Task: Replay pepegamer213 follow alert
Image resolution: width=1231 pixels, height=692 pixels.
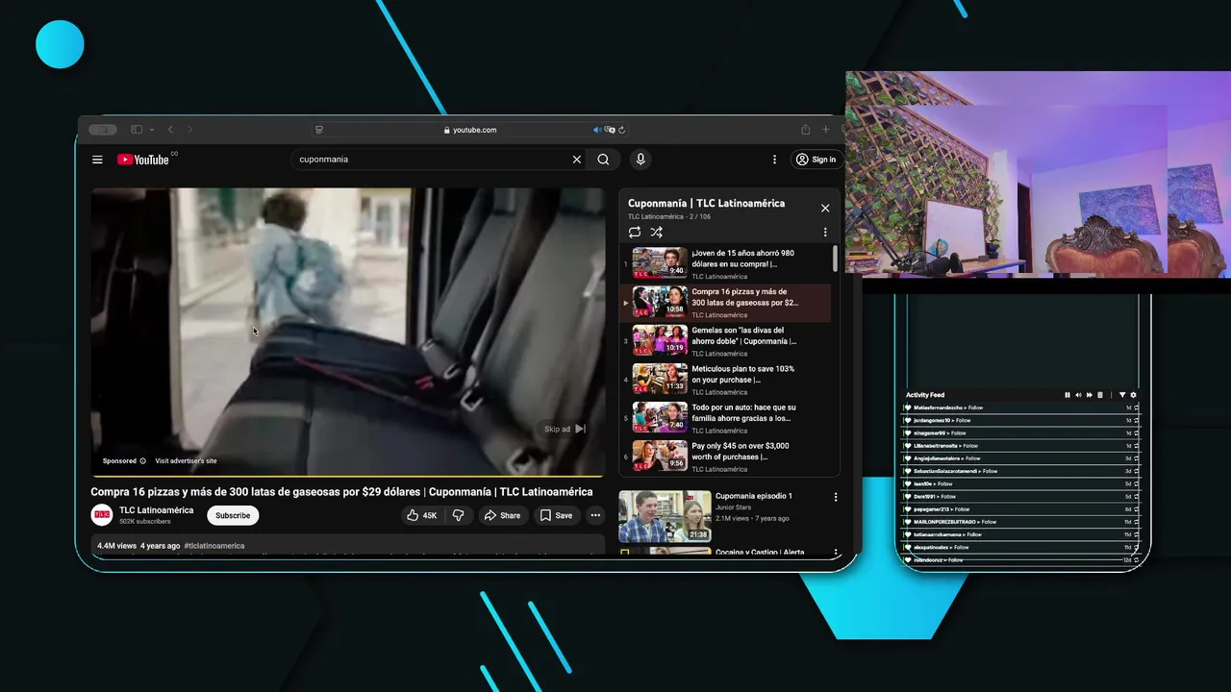Action: 1137,509
